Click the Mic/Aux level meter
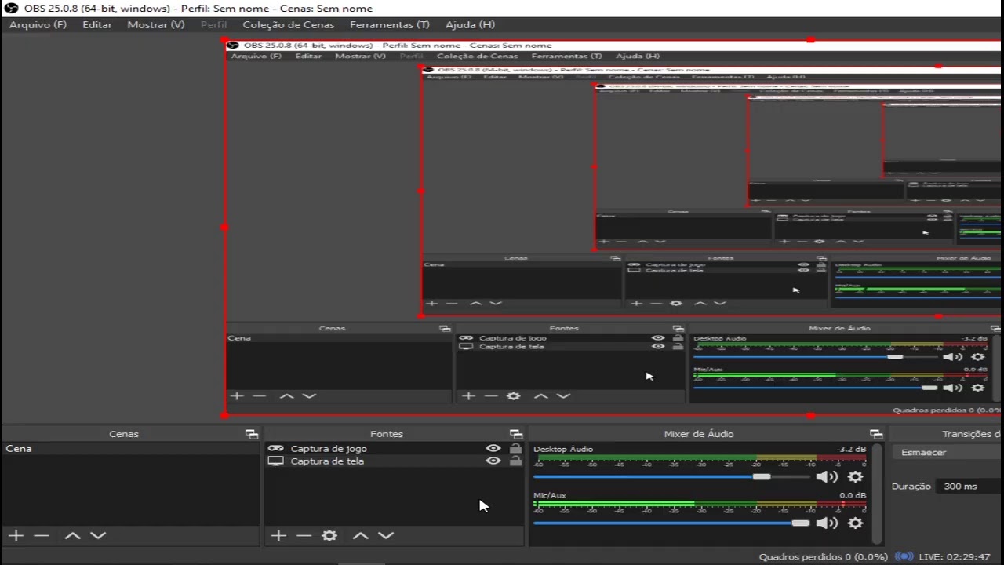 pos(700,505)
